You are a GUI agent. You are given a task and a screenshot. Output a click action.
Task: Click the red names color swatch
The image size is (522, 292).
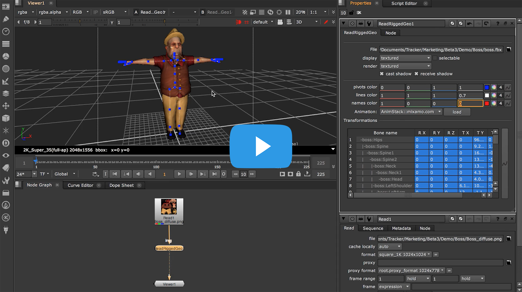tap(487, 103)
